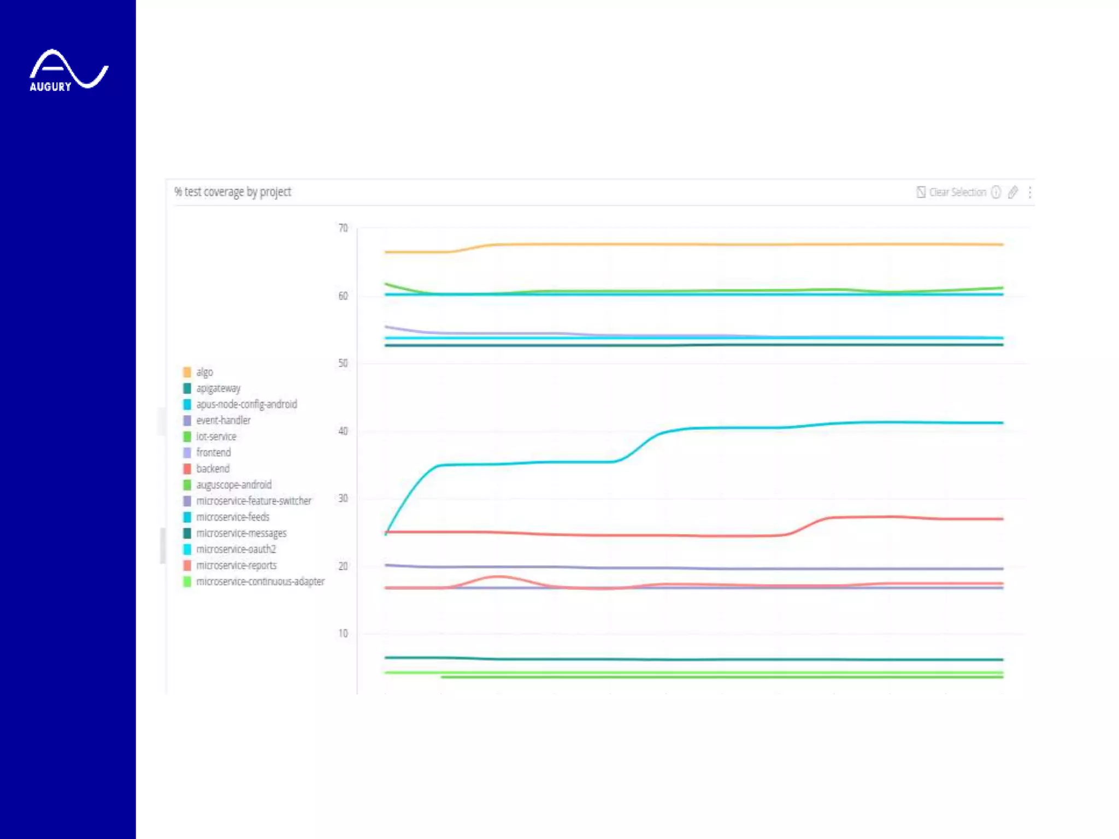1119x839 pixels.
Task: Select the microservice-oauth2 legend entry
Action: point(236,549)
